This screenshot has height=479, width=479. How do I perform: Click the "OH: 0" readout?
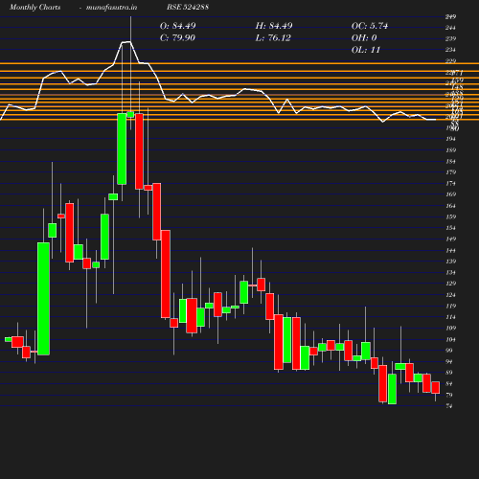tap(364, 37)
